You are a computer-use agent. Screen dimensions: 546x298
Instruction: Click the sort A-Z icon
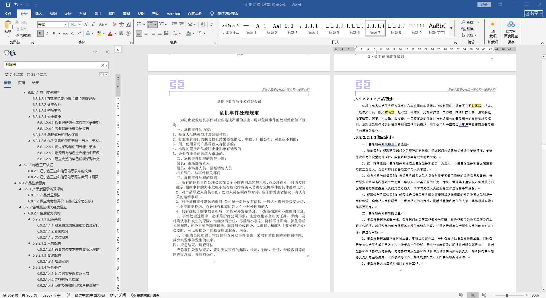tap(203, 24)
